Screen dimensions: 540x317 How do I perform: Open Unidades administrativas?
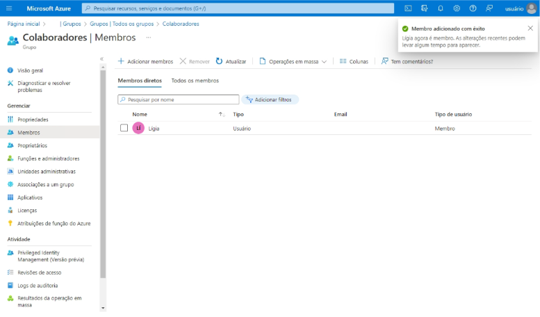coord(47,172)
